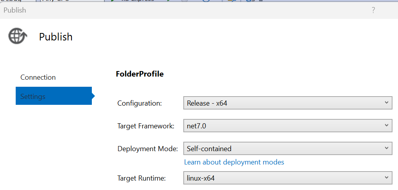Click the Target Runtime field label

(x=141, y=178)
